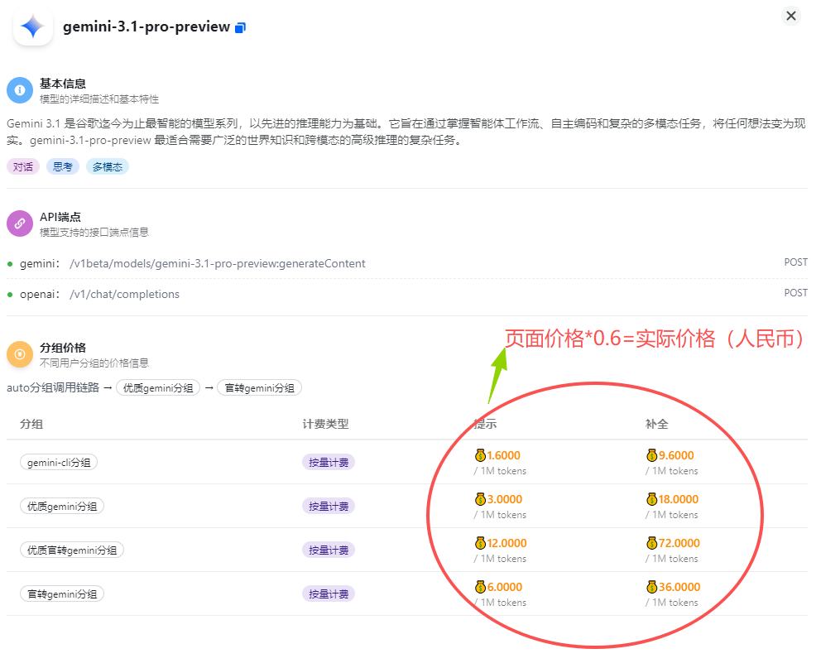Click the 18.0000 completion price

point(679,499)
